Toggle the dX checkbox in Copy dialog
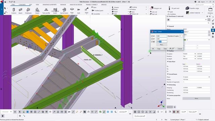Screen dimensions: 215x121 click(x=152, y=36)
